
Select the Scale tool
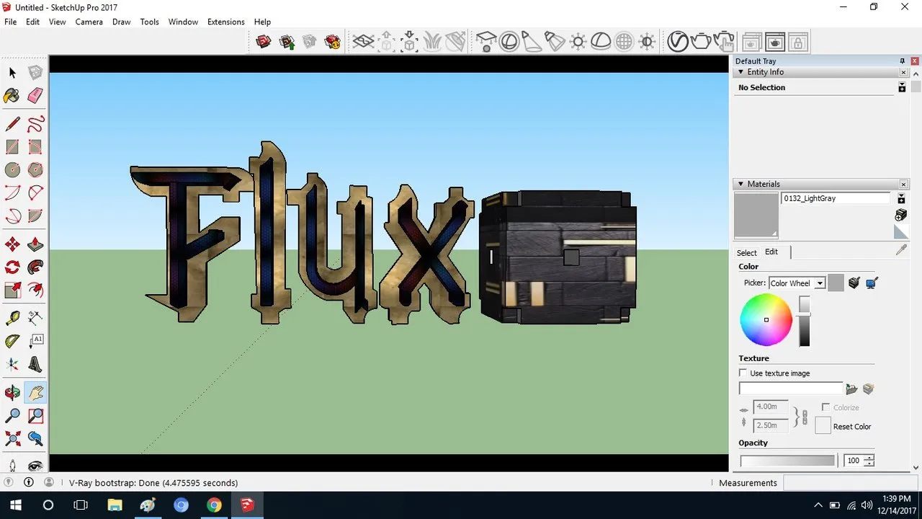[12, 290]
